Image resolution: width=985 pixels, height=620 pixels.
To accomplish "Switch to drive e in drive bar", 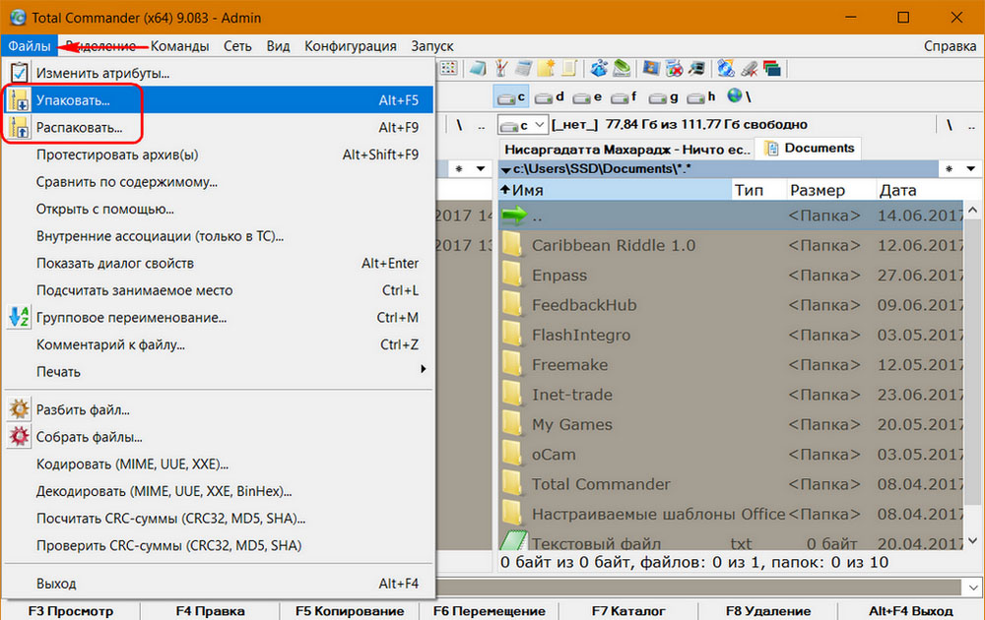I will click(587, 97).
